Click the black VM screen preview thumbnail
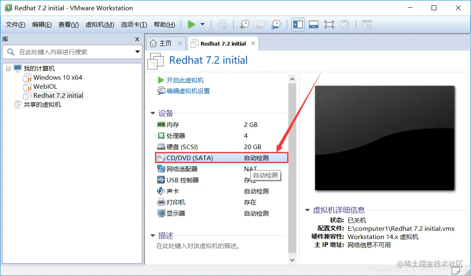 (x=385, y=138)
